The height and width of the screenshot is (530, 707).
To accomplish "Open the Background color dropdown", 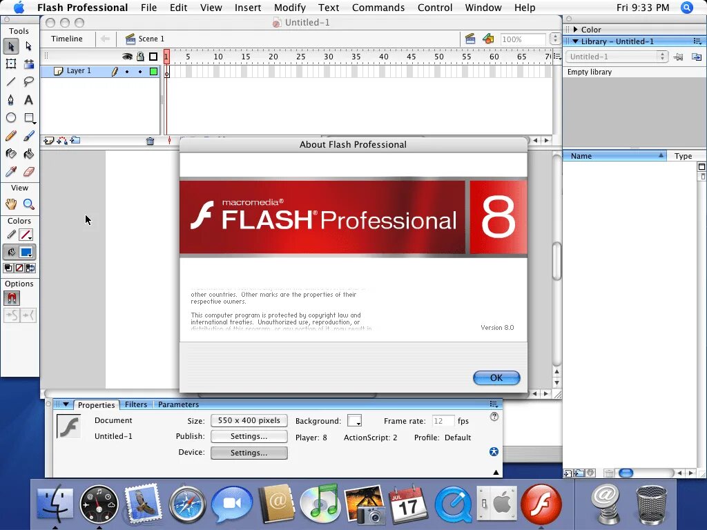I will [354, 421].
